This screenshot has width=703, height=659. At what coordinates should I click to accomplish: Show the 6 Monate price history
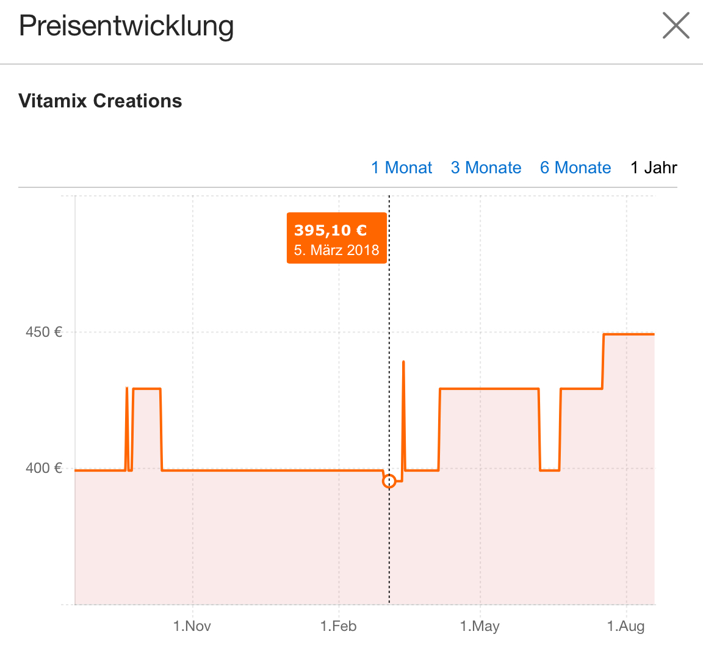tap(575, 168)
